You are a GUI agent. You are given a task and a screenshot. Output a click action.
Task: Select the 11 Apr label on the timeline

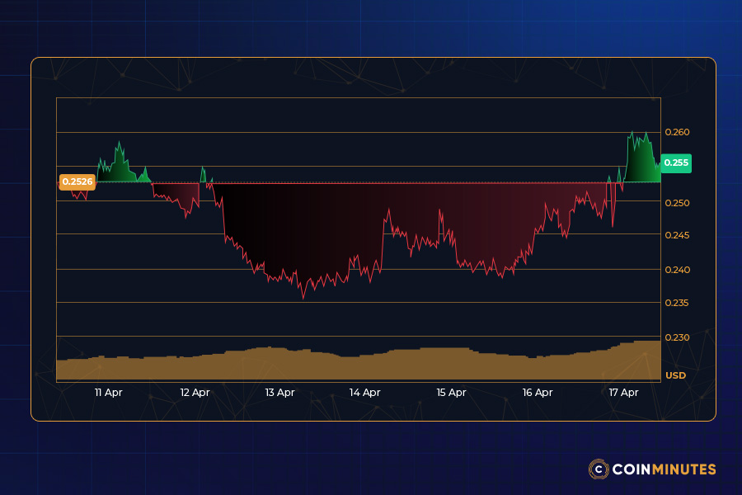point(108,393)
